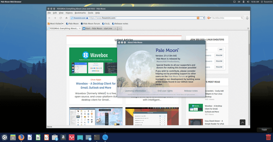The height and width of the screenshot is (142, 273).
Task: Launch Firefox from the dock
Action: pyautogui.click(x=21, y=137)
